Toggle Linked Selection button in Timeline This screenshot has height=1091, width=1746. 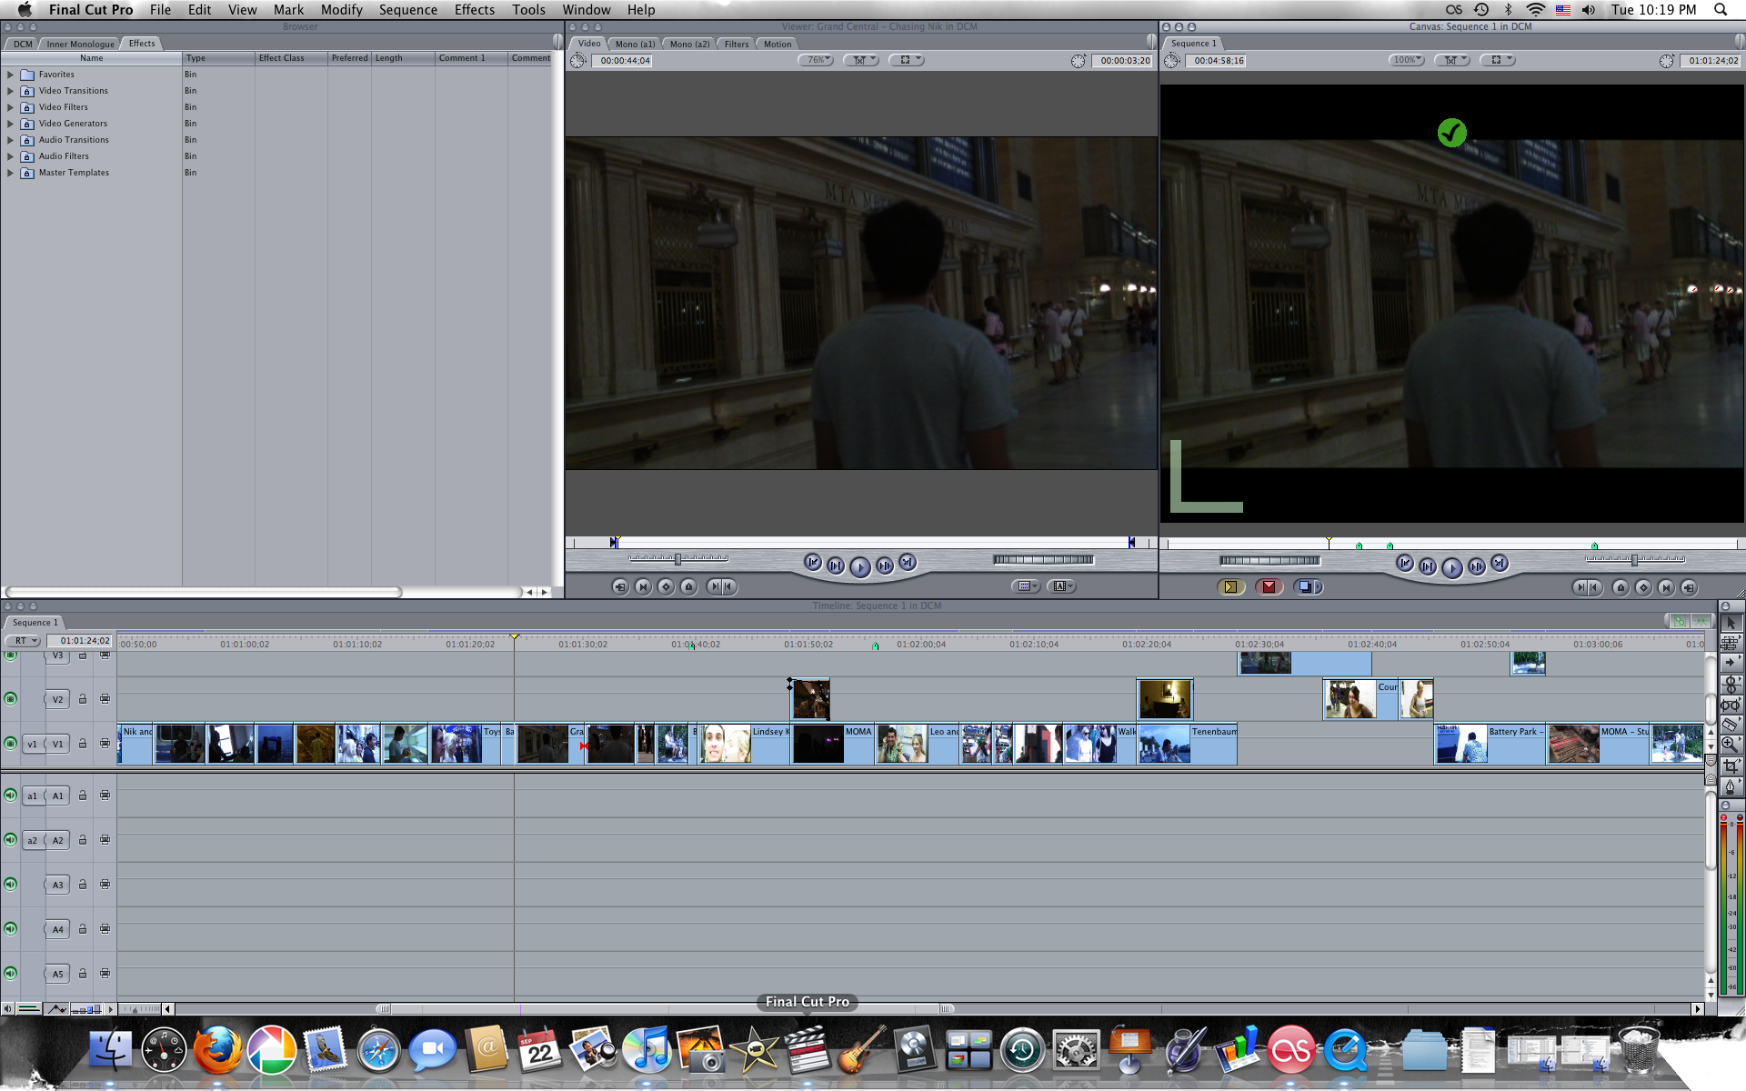[1680, 621]
